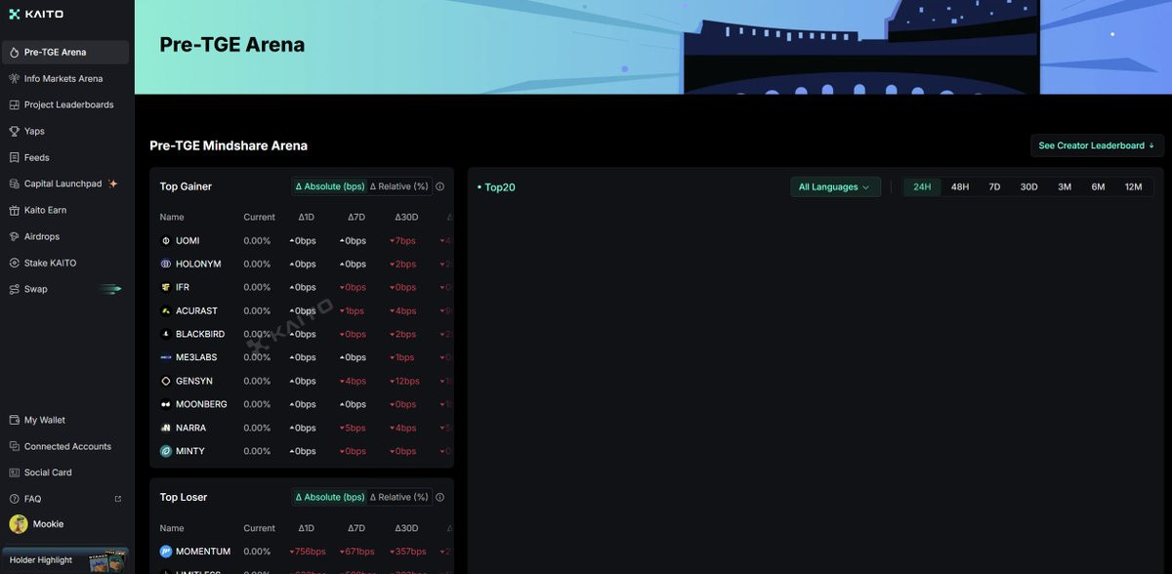Sort Top Gainer by Current column

pyautogui.click(x=259, y=218)
